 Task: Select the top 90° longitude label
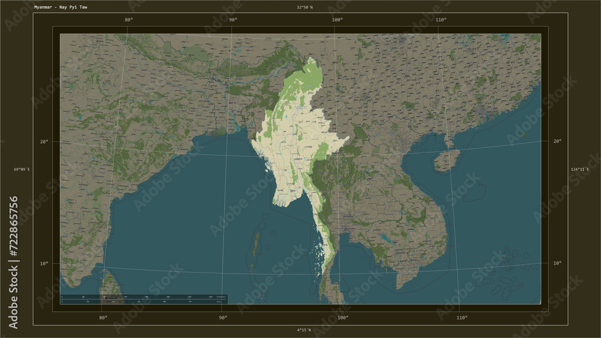[x=233, y=20]
